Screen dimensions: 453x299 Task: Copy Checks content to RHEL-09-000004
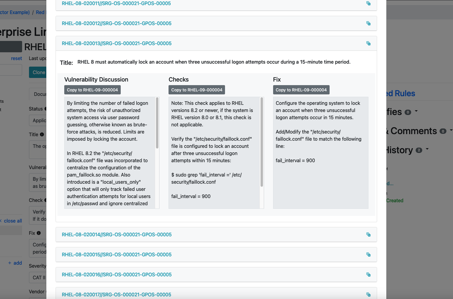(197, 90)
